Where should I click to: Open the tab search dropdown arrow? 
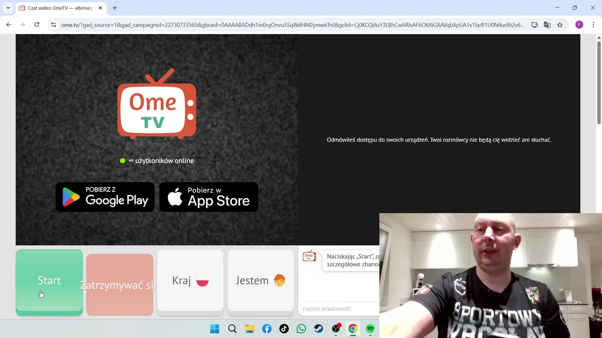tap(8, 8)
